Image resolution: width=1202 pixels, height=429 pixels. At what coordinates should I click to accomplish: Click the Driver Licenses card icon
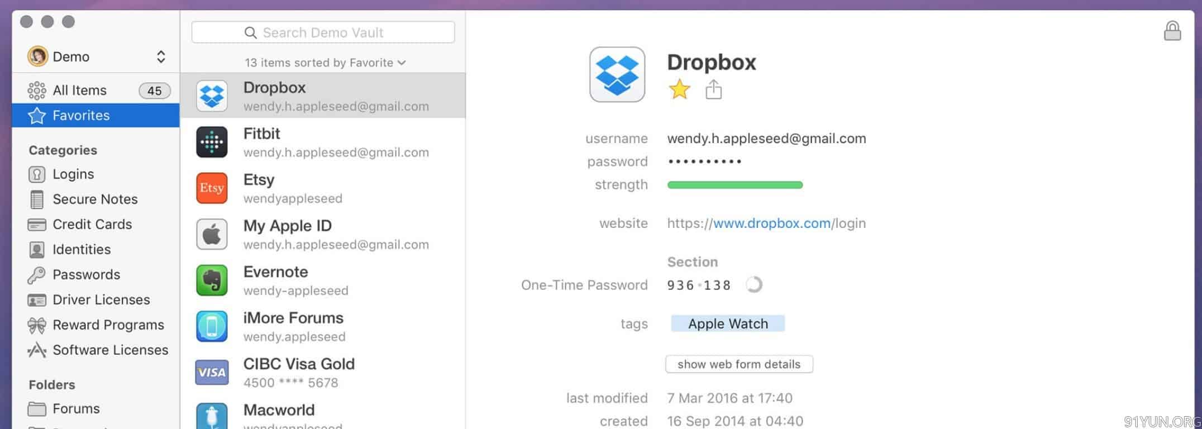click(x=36, y=300)
